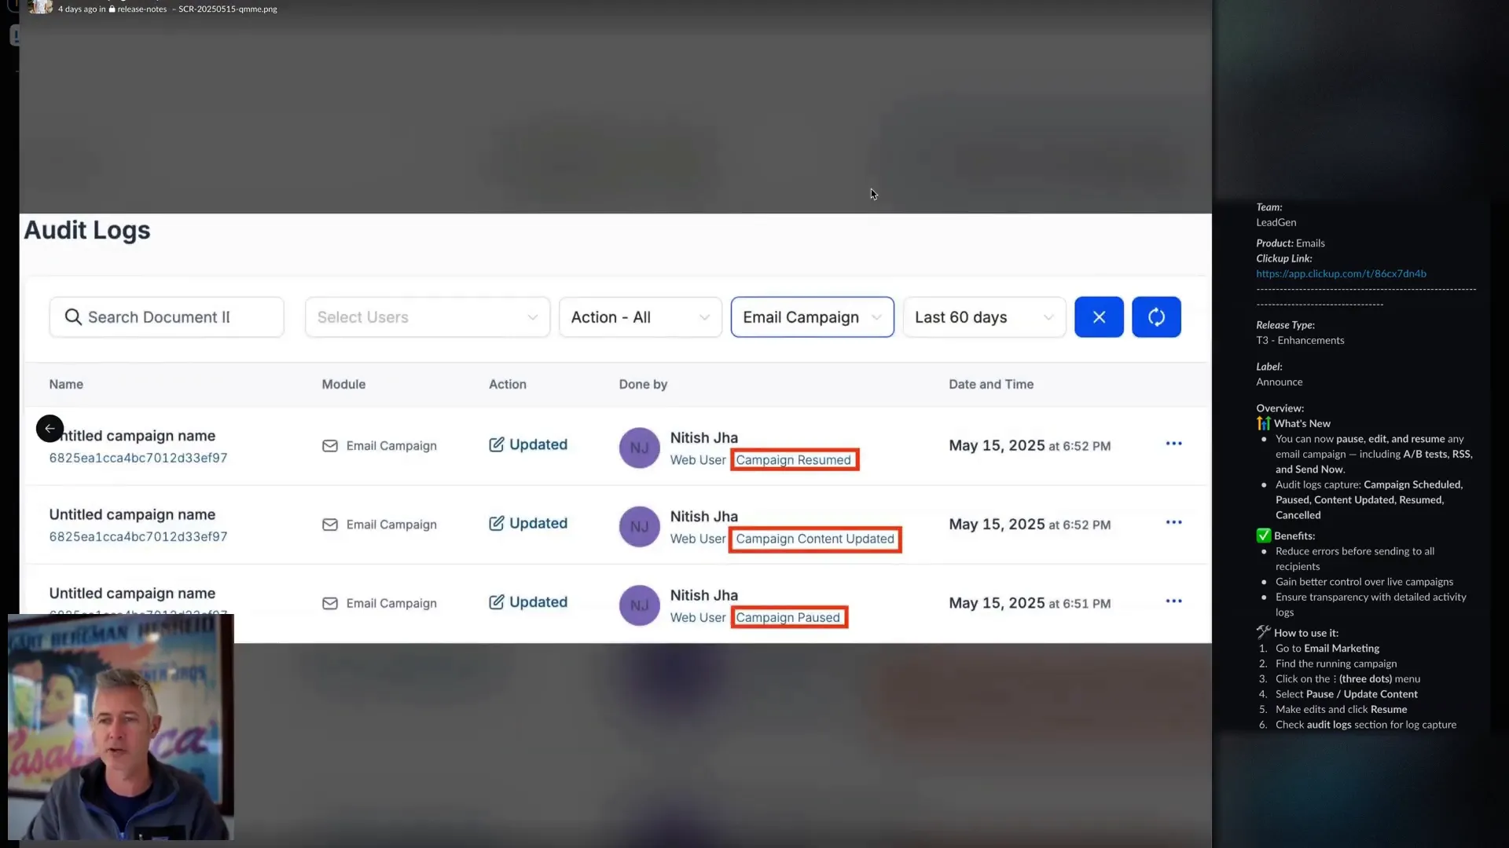The width and height of the screenshot is (1509, 848).
Task: Click the Module column header
Action: click(343, 384)
